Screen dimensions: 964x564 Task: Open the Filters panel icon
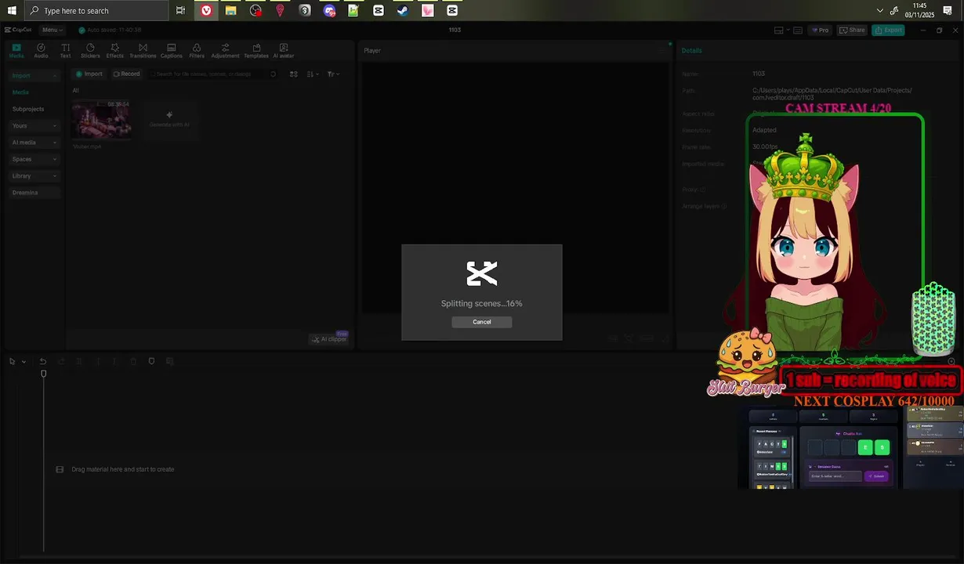coord(197,51)
